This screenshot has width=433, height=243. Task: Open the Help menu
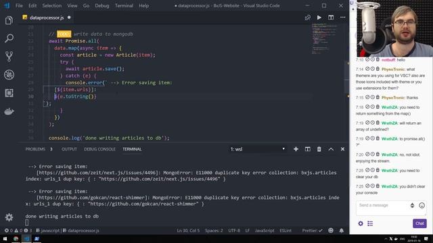point(143,5)
